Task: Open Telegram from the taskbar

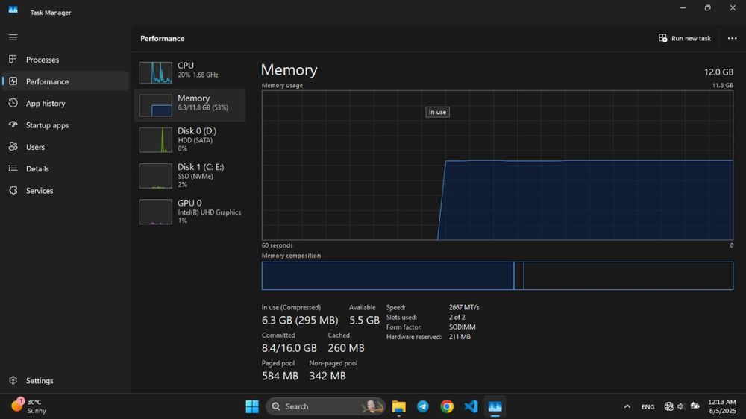Action: [x=422, y=406]
